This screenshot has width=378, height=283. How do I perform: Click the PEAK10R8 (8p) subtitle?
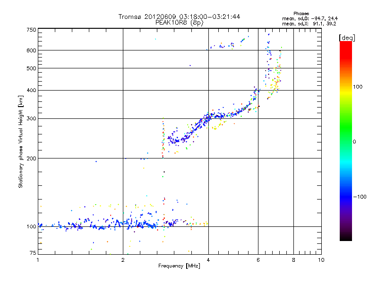point(180,23)
